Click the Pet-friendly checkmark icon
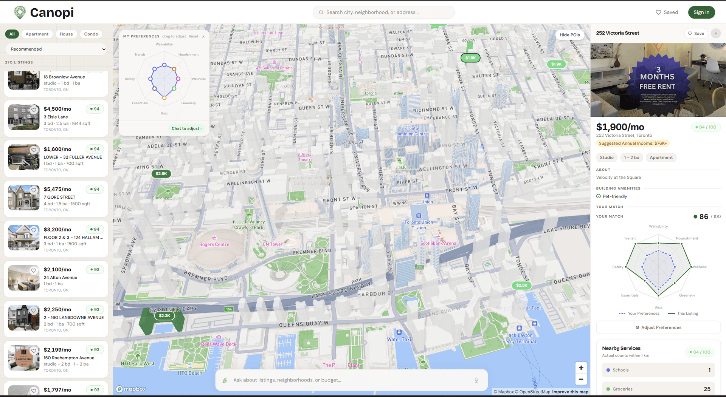The height and width of the screenshot is (397, 726). tap(599, 196)
